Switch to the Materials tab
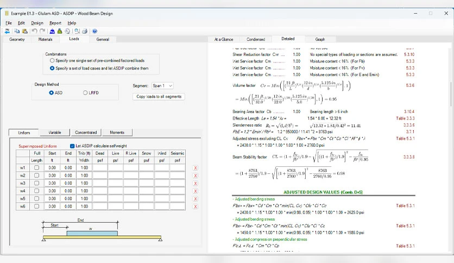The width and height of the screenshot is (454, 263). [x=46, y=39]
